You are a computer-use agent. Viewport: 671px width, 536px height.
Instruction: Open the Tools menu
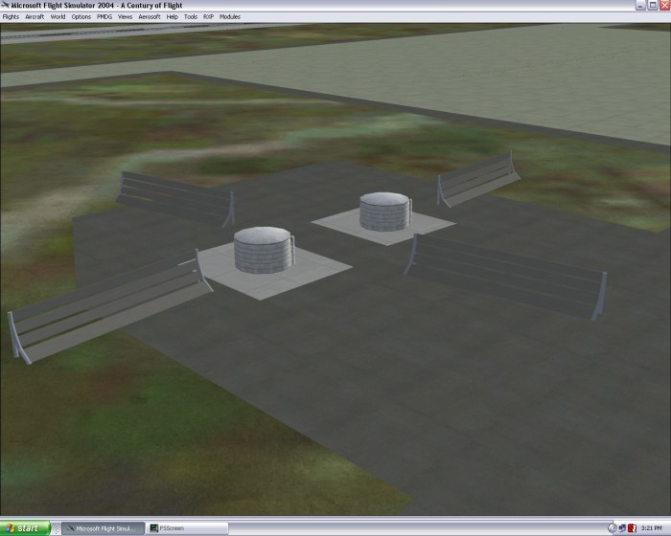[191, 17]
